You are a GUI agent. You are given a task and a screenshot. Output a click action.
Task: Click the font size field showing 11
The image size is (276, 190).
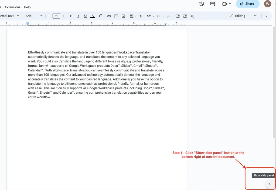(56, 16)
